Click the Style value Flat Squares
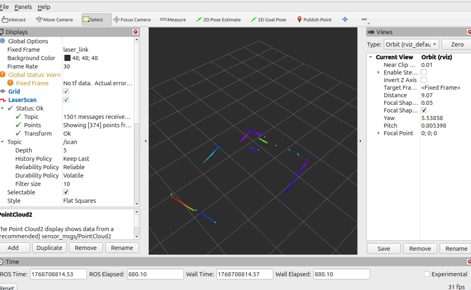The image size is (471, 290). [79, 200]
